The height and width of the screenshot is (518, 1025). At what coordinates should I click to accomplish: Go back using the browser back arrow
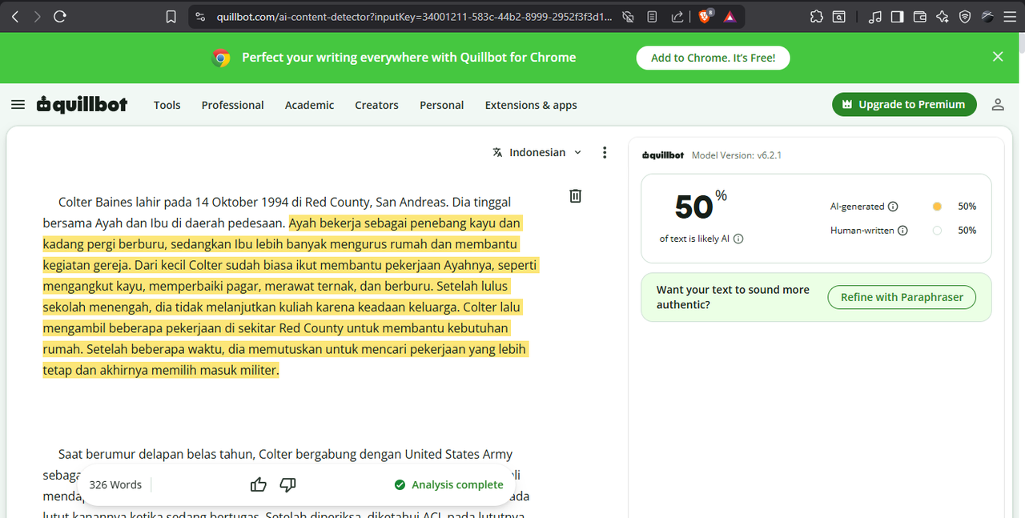pos(16,16)
